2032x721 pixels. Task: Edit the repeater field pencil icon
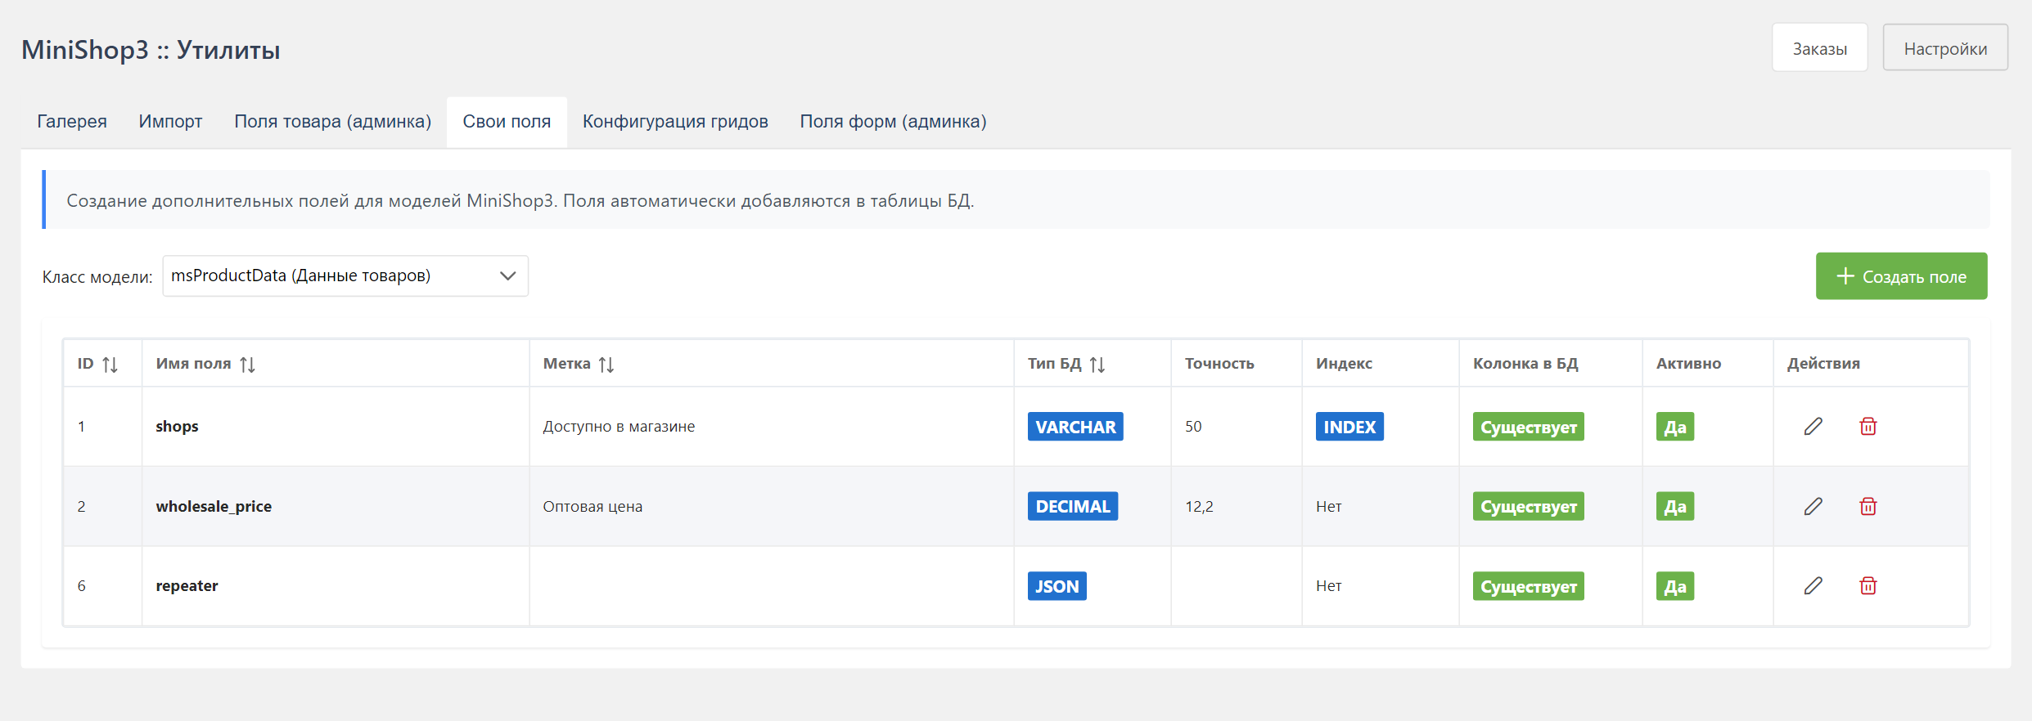pyautogui.click(x=1813, y=585)
